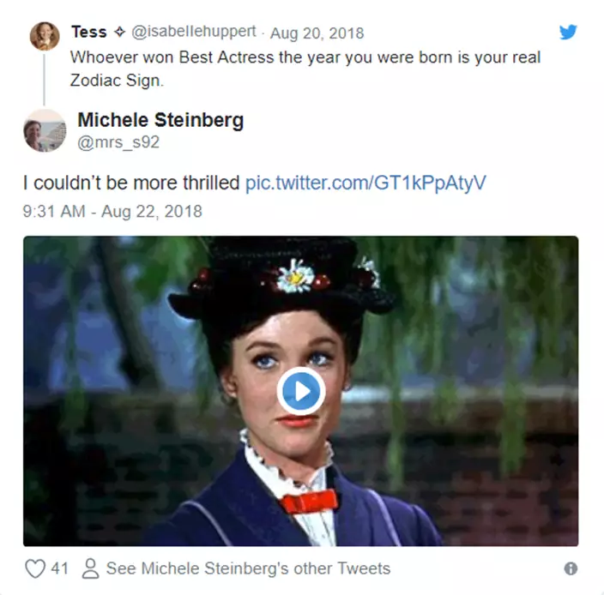Click the "I couldn't be more thrilled" text
Screen dimensions: 604x595
click(131, 183)
